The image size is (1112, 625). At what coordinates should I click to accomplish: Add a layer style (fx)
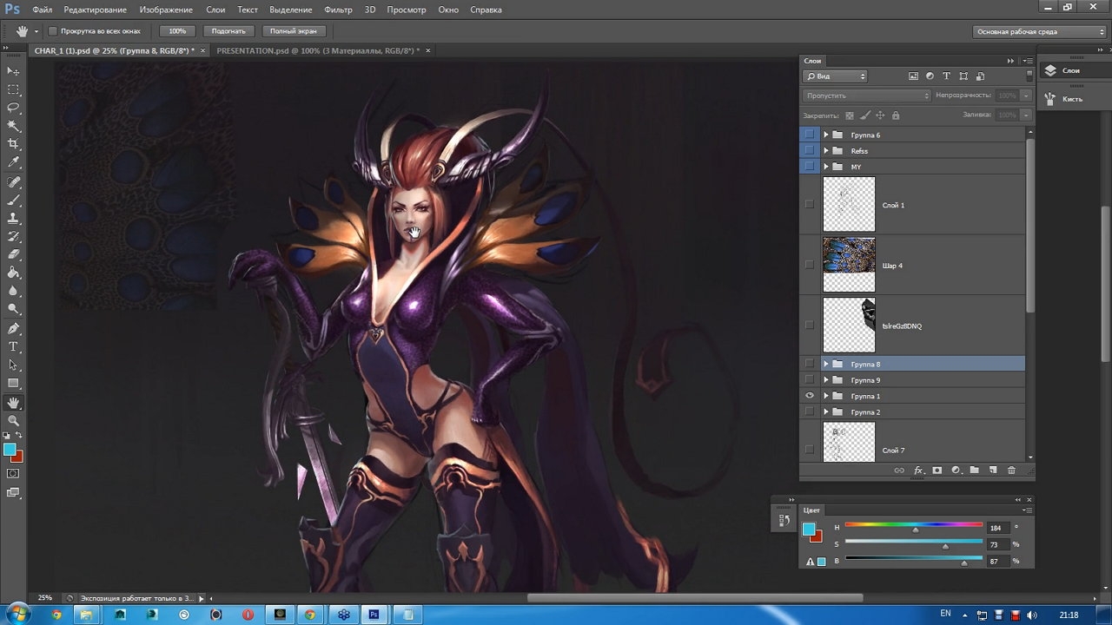pos(918,470)
